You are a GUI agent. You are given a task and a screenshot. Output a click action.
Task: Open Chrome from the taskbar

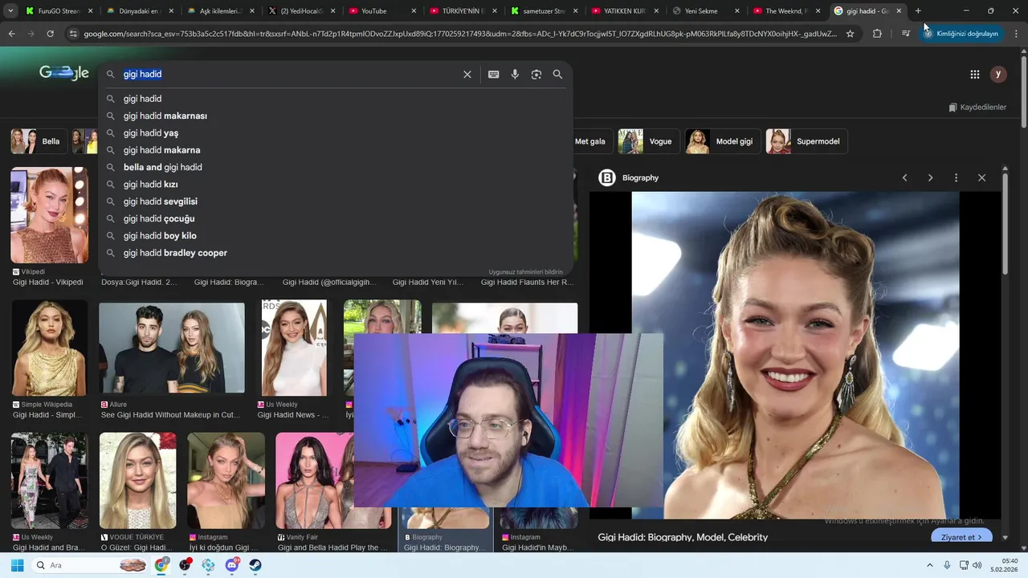pos(162,565)
